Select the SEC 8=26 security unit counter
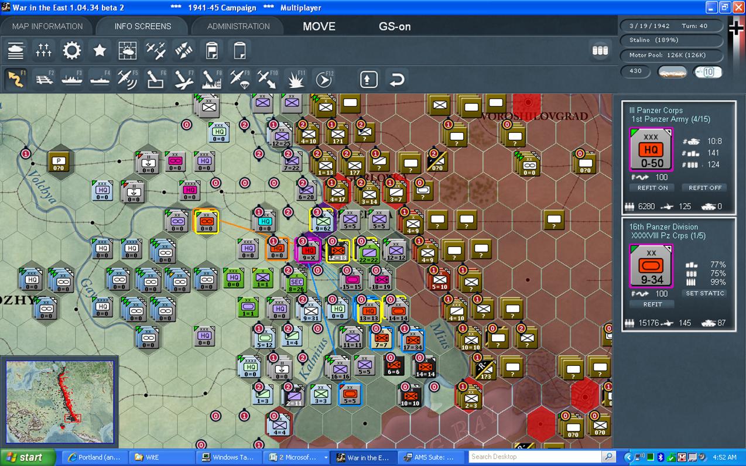This screenshot has height=466, width=746. pos(296,281)
